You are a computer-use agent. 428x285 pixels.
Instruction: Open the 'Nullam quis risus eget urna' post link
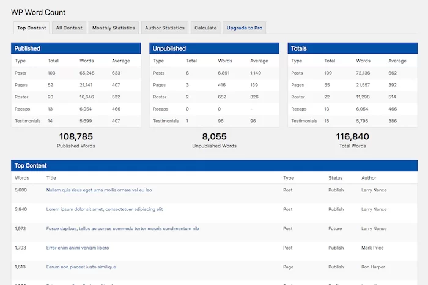point(99,190)
